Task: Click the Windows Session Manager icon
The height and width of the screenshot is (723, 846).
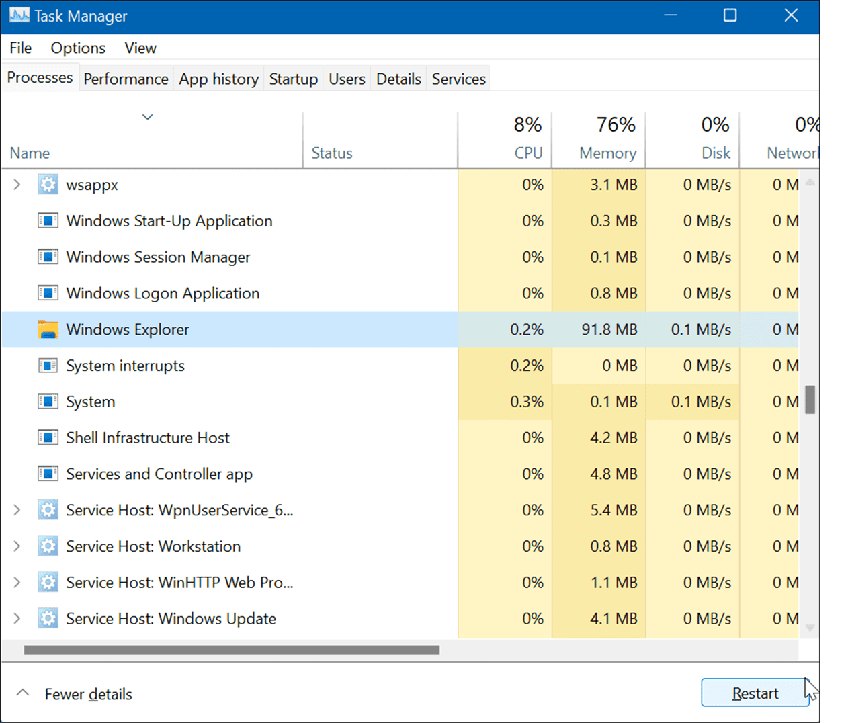Action: 48,257
